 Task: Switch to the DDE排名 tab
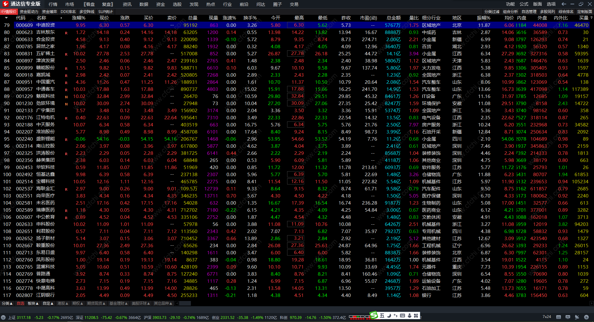68,12
